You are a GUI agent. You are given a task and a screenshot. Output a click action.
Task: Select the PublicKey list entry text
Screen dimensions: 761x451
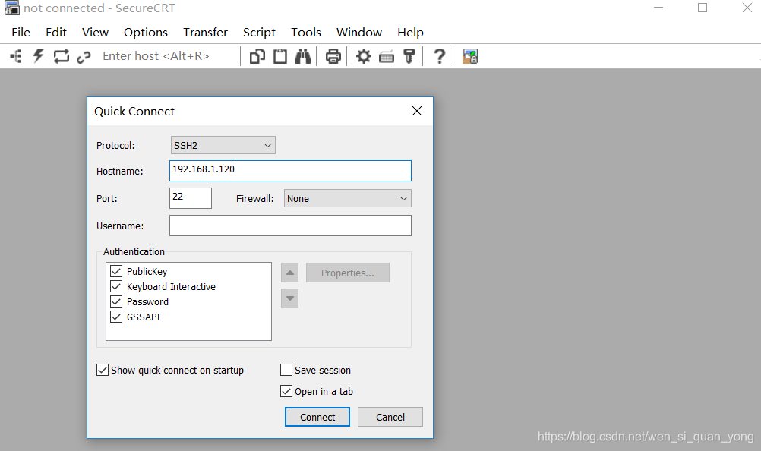pyautogui.click(x=147, y=272)
